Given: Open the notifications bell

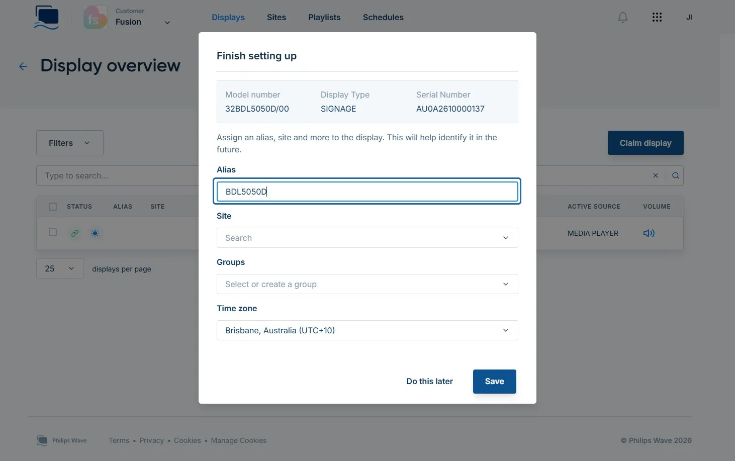Looking at the screenshot, I should [622, 18].
